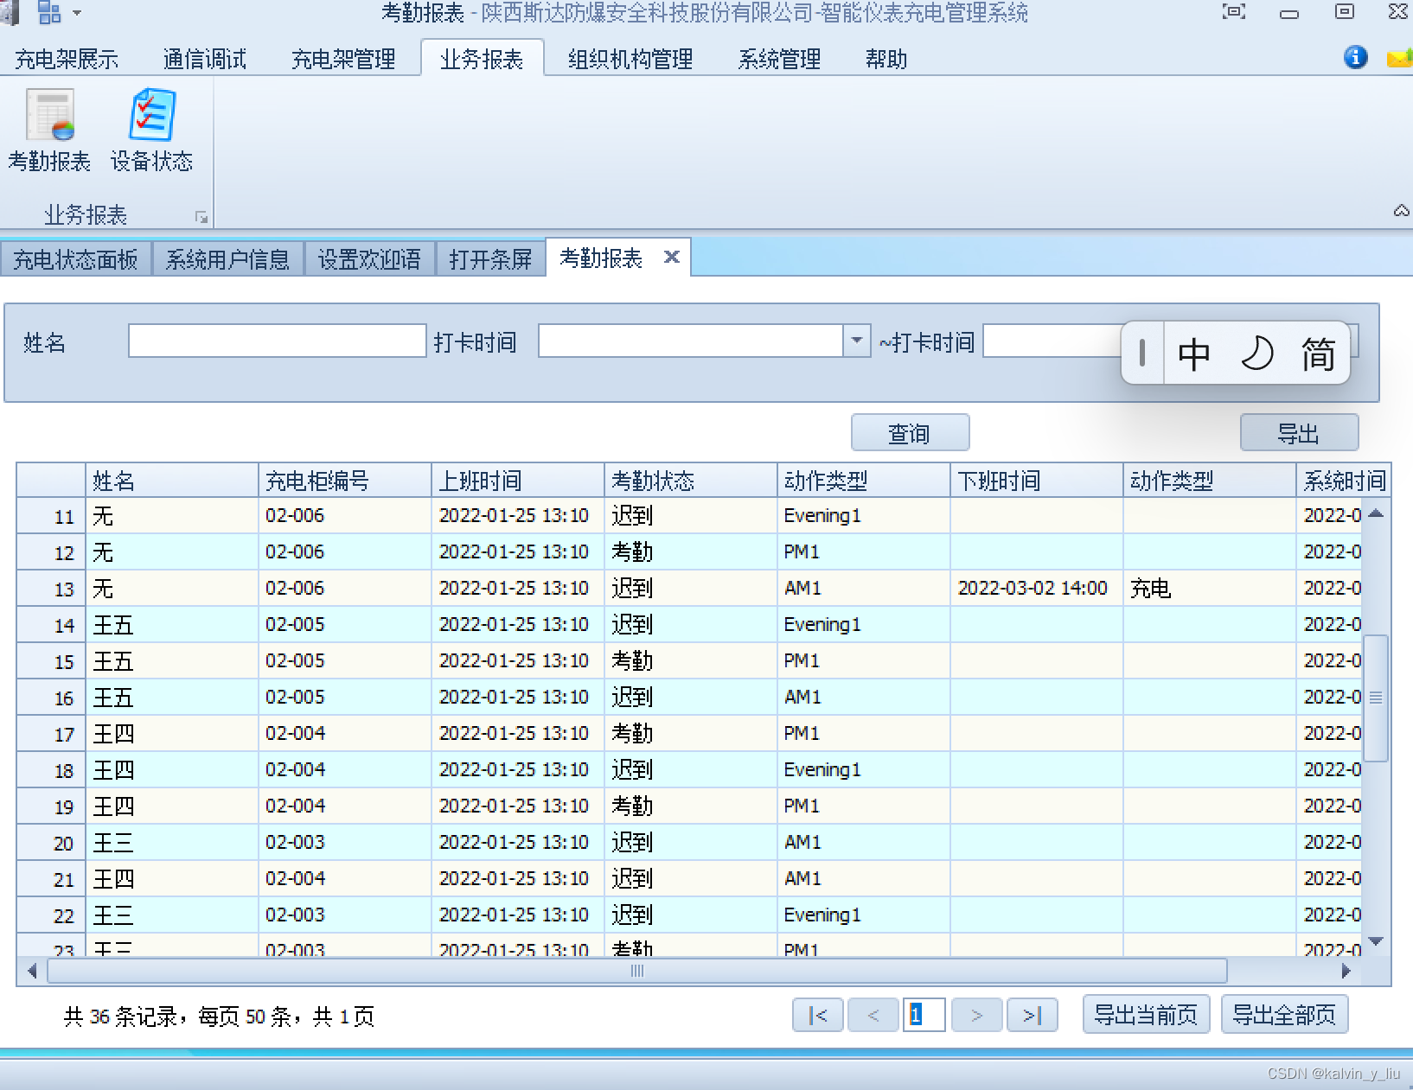Click the 业务报表 group dialog launcher
Screen dimensions: 1413x1090
[201, 217]
